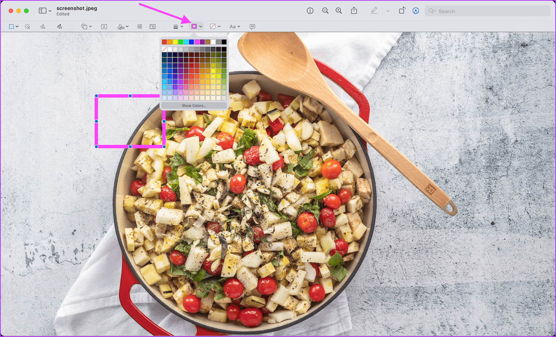Image resolution: width=556 pixels, height=337 pixels.
Task: Open the Adjust Color sliders icon
Action: click(x=140, y=27)
